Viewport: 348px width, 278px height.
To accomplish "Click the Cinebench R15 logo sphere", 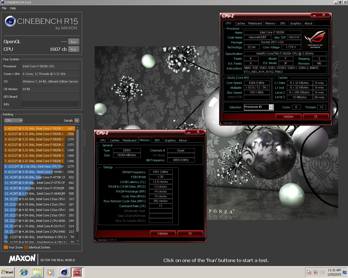I will pos(10,21).
